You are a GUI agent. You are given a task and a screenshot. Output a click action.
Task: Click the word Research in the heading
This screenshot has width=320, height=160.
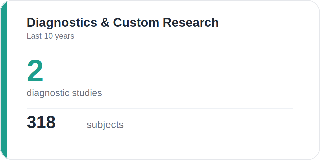(x=191, y=22)
